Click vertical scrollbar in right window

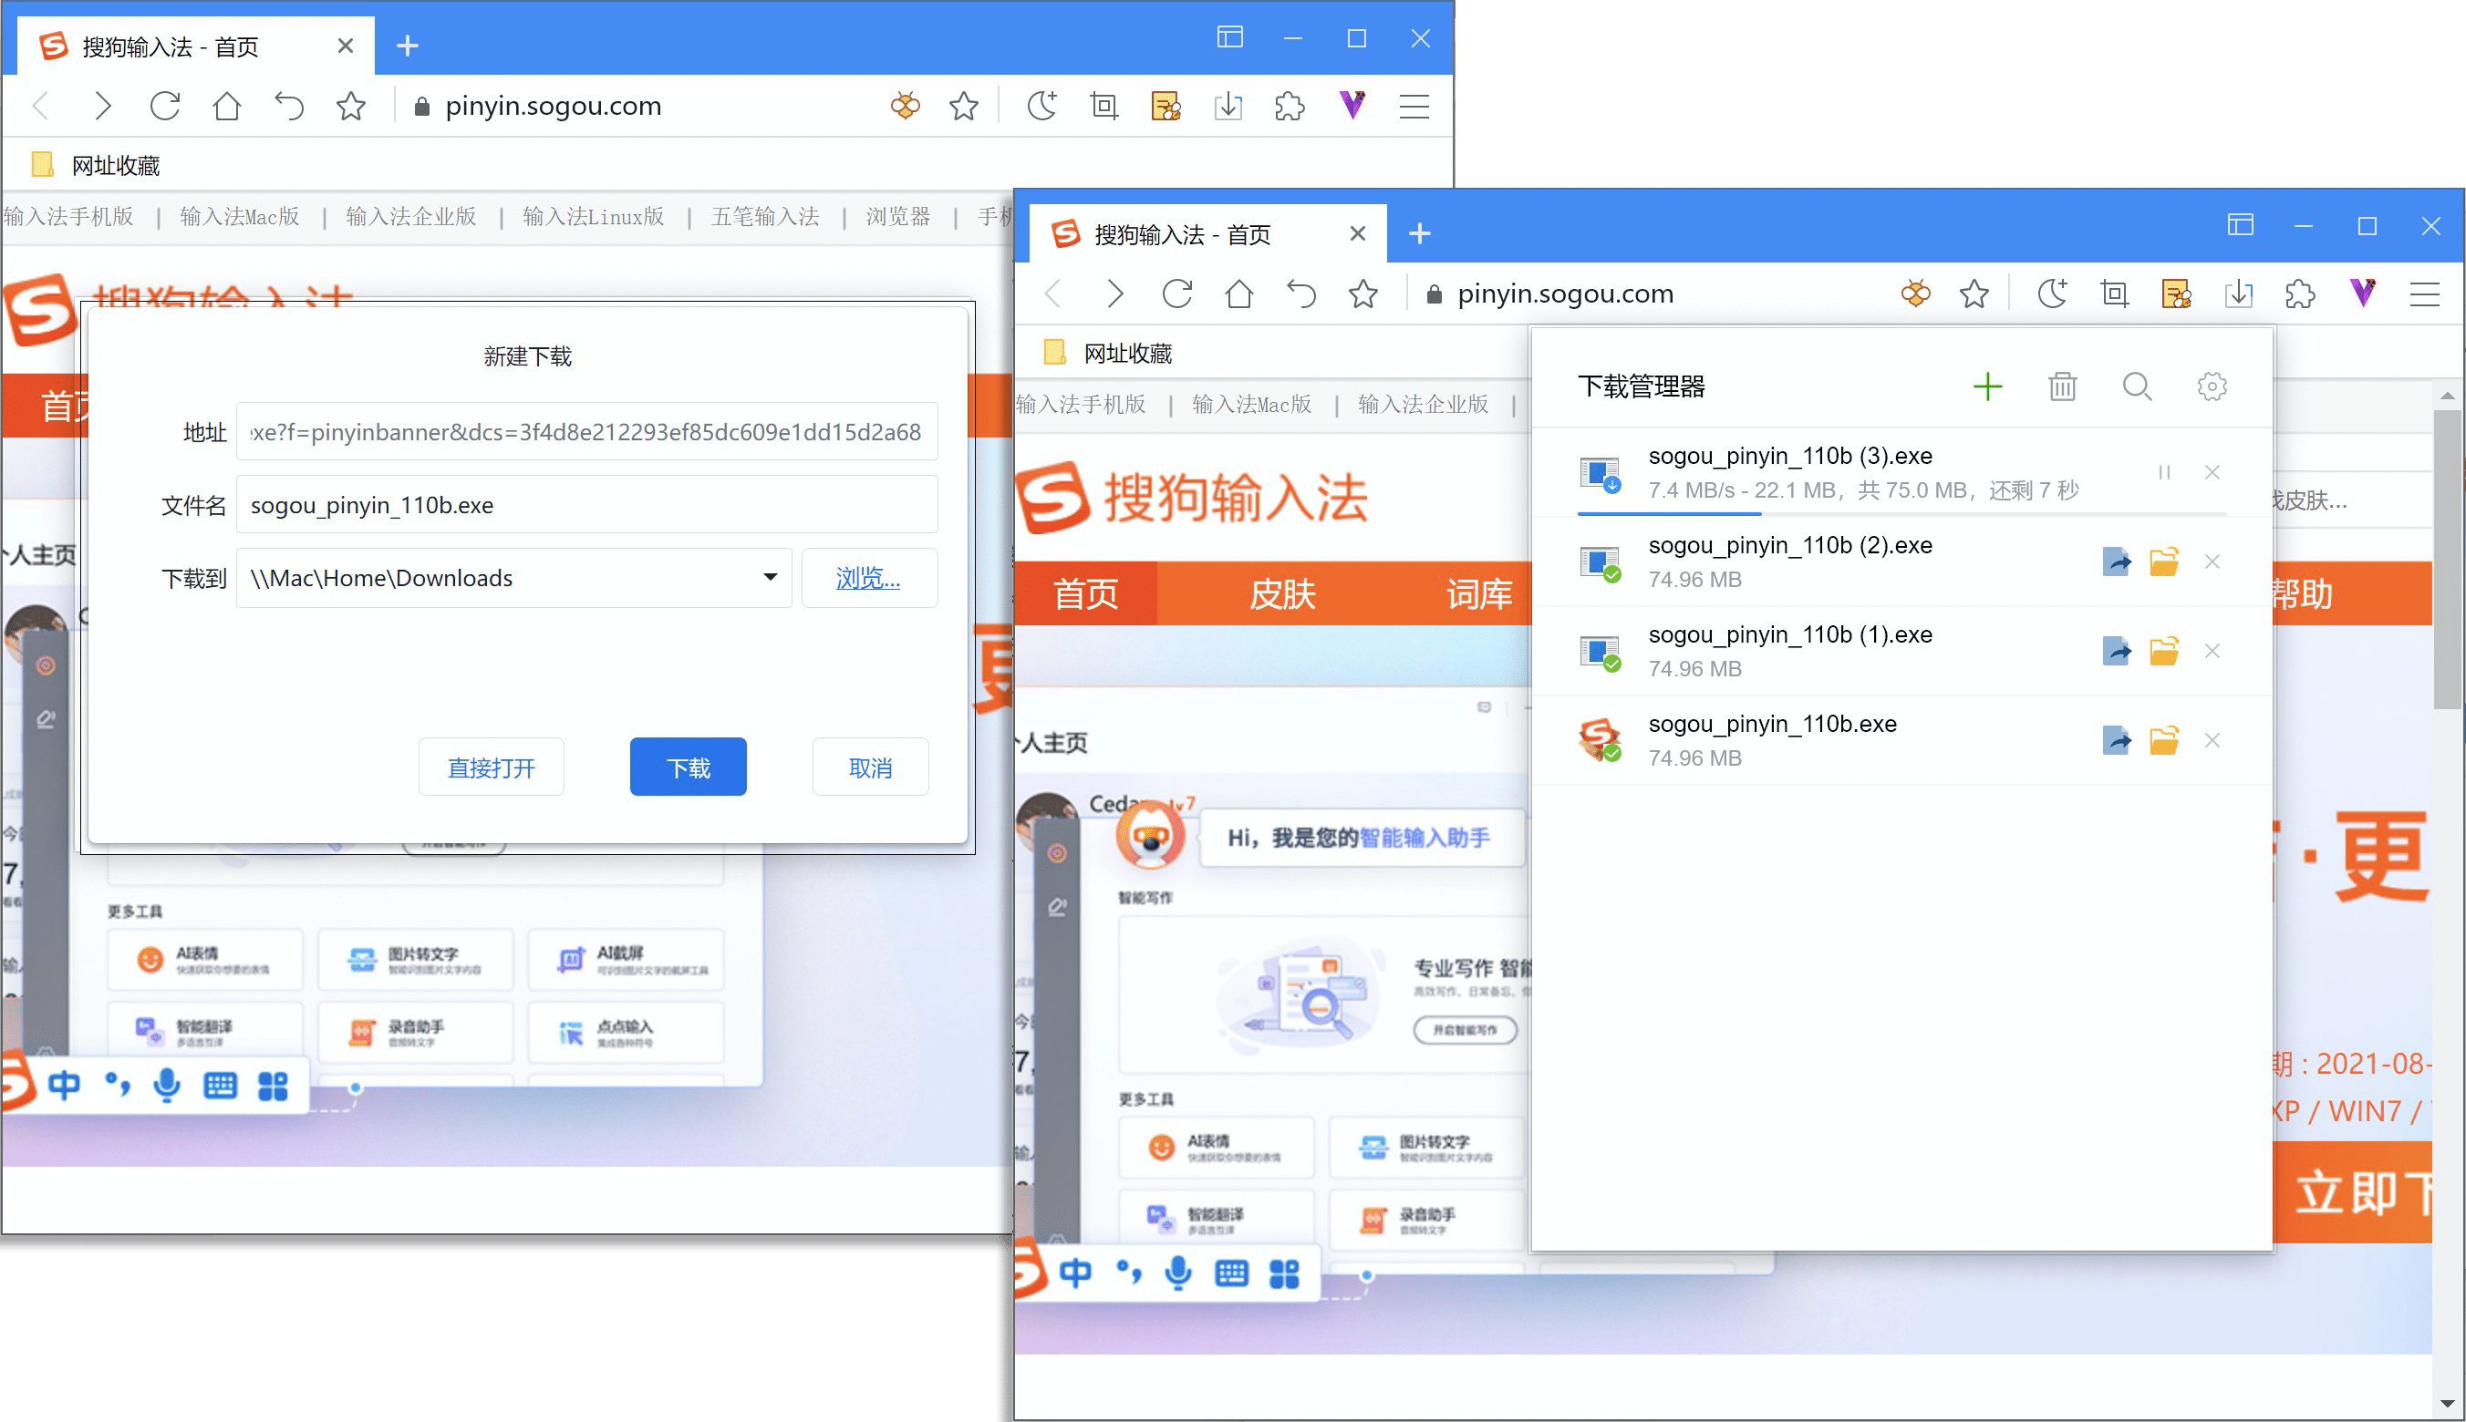2447,559
